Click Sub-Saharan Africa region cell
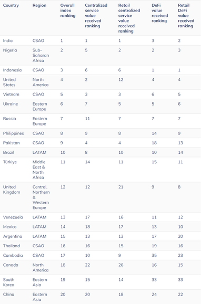The height and width of the screenshot is (304, 201). click(x=41, y=55)
